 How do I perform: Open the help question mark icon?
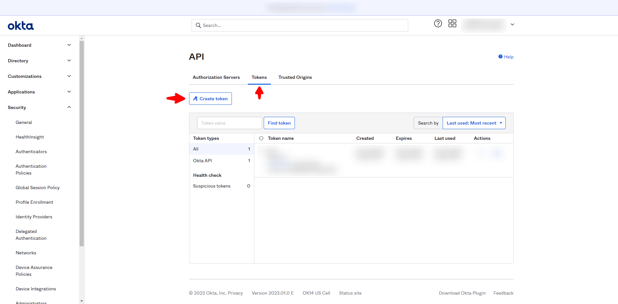[x=438, y=23]
